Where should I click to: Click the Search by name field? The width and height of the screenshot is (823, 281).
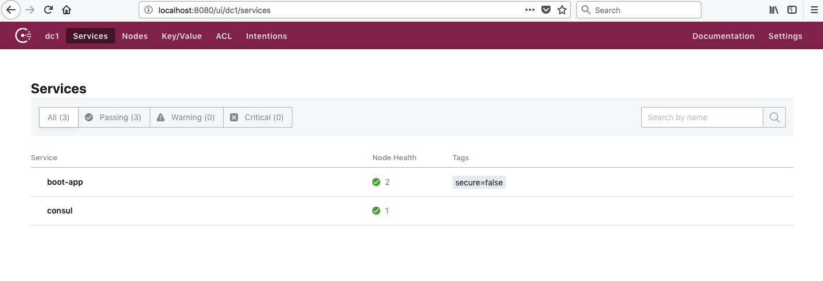702,117
